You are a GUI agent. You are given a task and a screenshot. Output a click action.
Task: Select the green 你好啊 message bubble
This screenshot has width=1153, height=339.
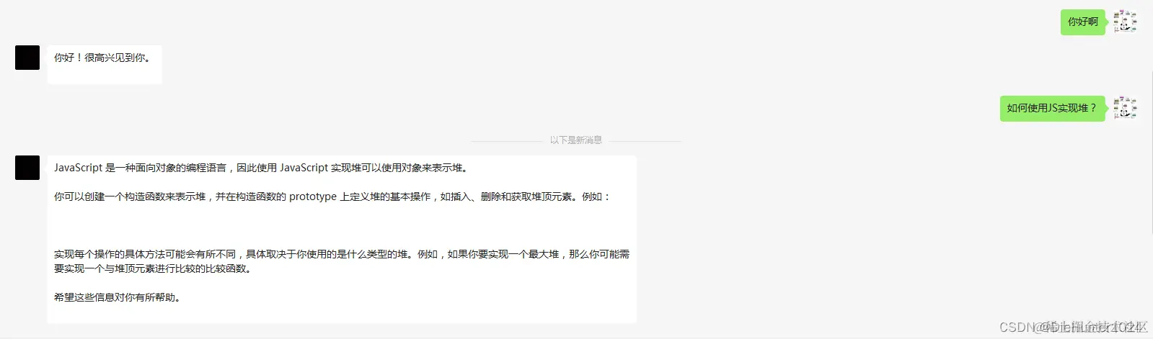(x=1083, y=22)
